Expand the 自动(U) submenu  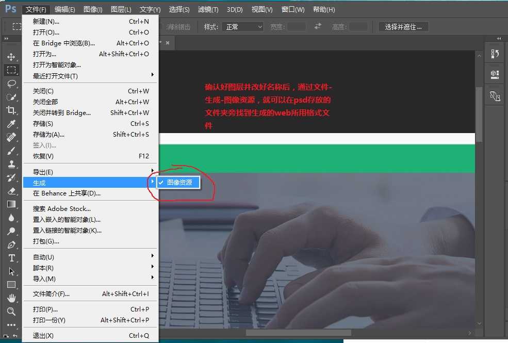pos(90,257)
